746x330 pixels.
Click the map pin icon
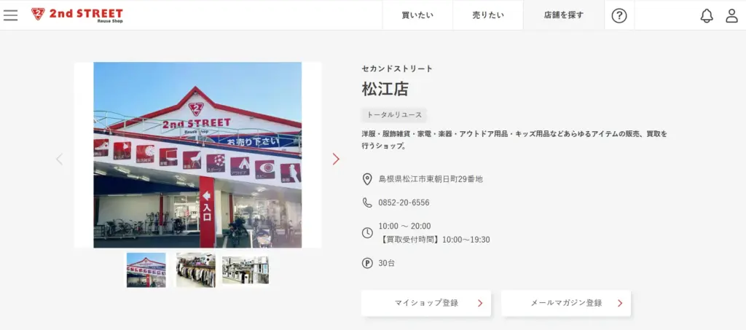367,179
